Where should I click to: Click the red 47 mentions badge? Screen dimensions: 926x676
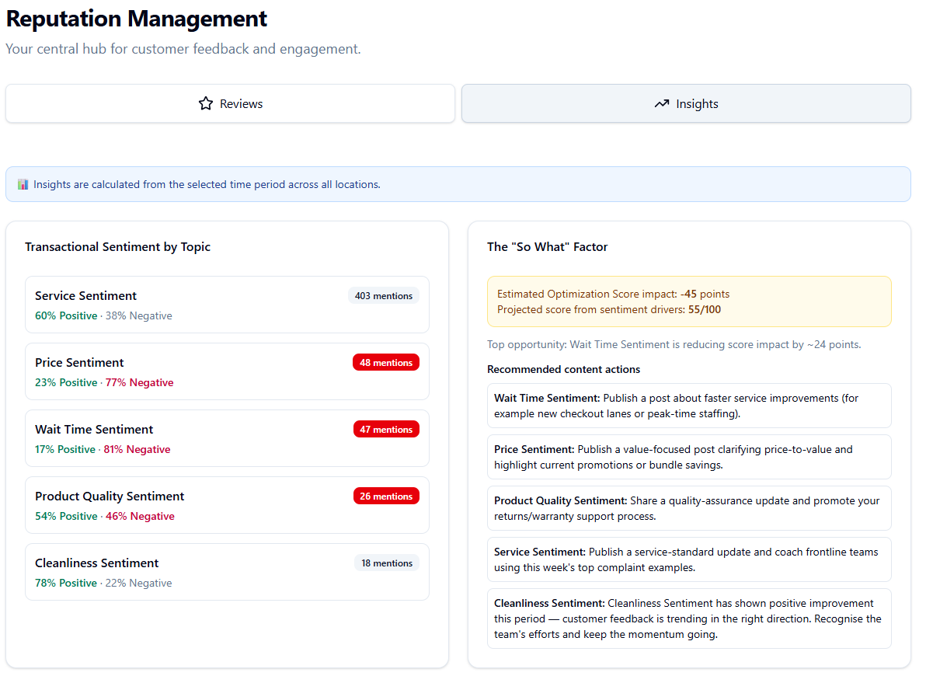385,429
